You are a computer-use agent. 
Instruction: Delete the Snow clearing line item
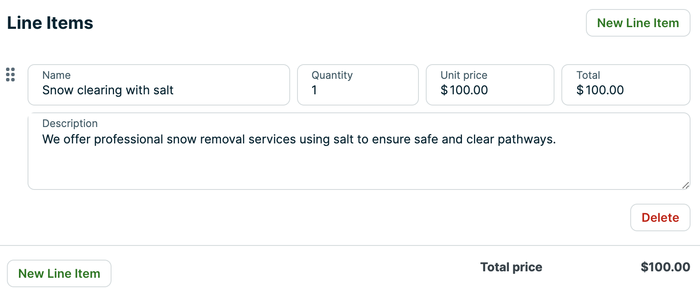pos(660,217)
